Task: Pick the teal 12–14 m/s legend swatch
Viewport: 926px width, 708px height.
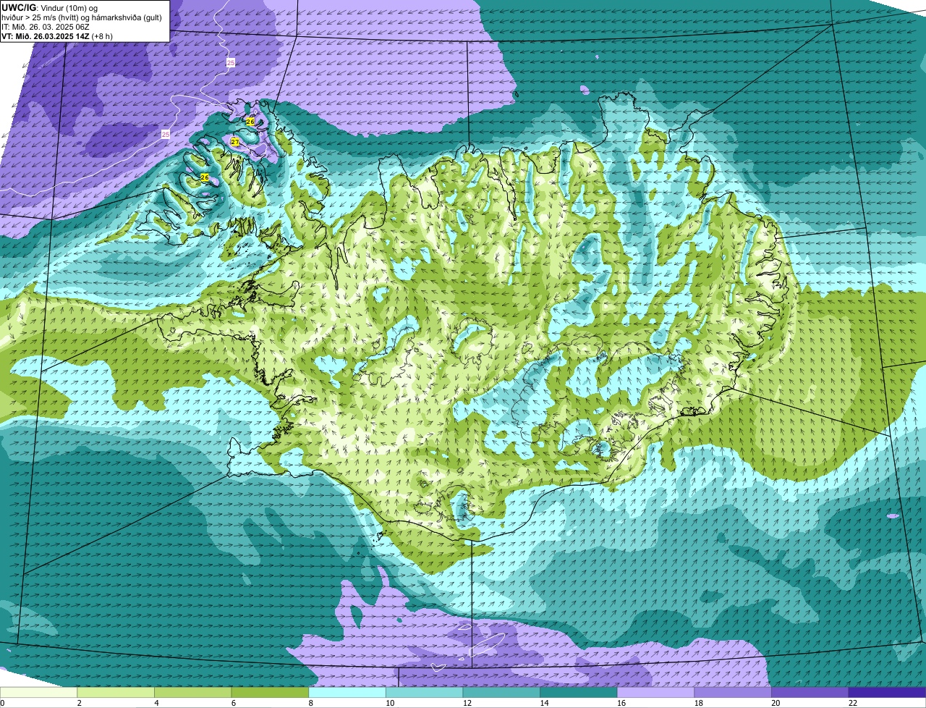Action: click(x=501, y=693)
